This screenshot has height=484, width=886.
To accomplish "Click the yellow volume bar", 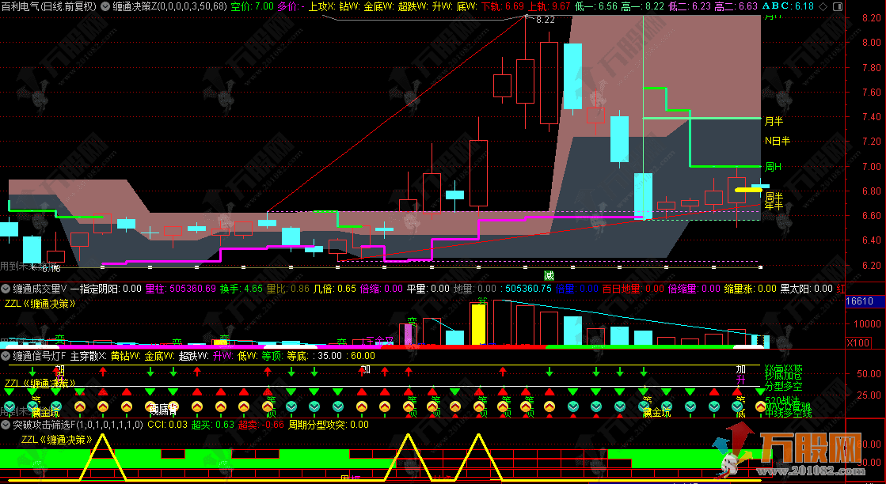I will (x=477, y=324).
